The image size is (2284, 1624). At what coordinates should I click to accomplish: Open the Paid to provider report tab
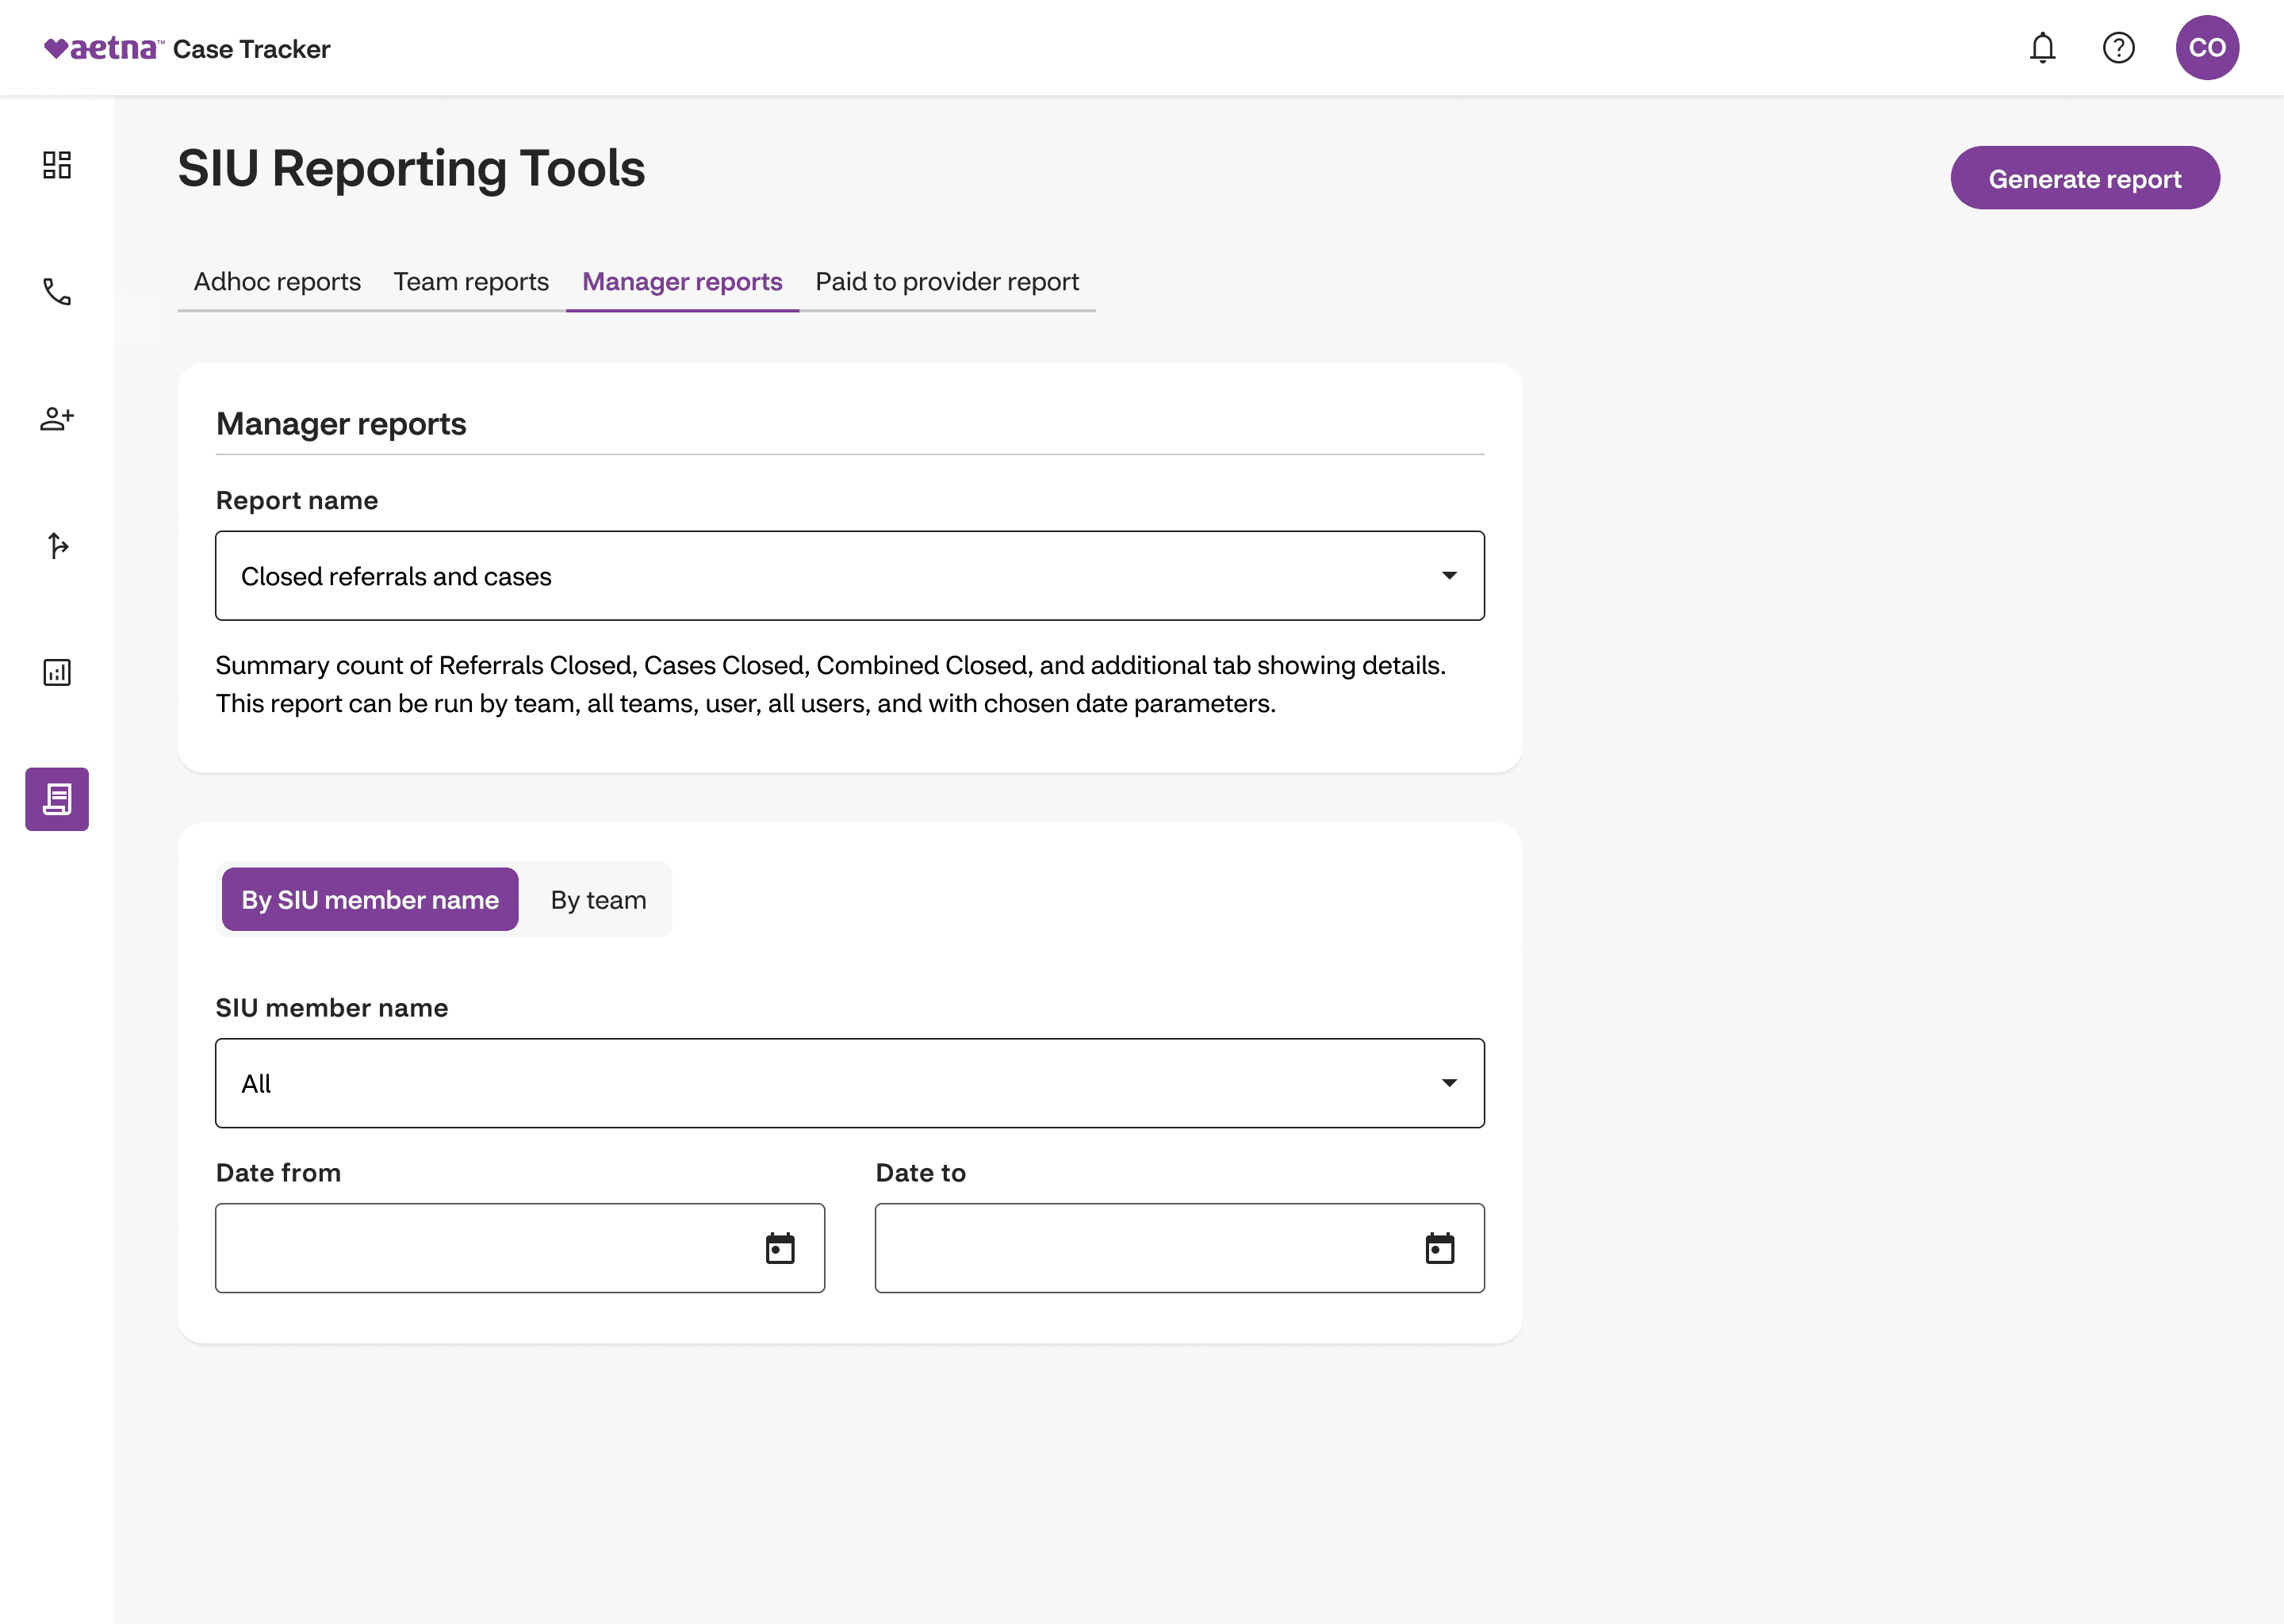(x=947, y=282)
